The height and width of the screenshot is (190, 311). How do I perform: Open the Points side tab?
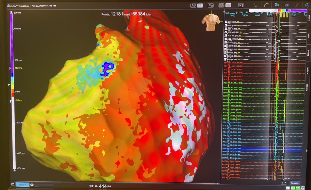point(308,53)
